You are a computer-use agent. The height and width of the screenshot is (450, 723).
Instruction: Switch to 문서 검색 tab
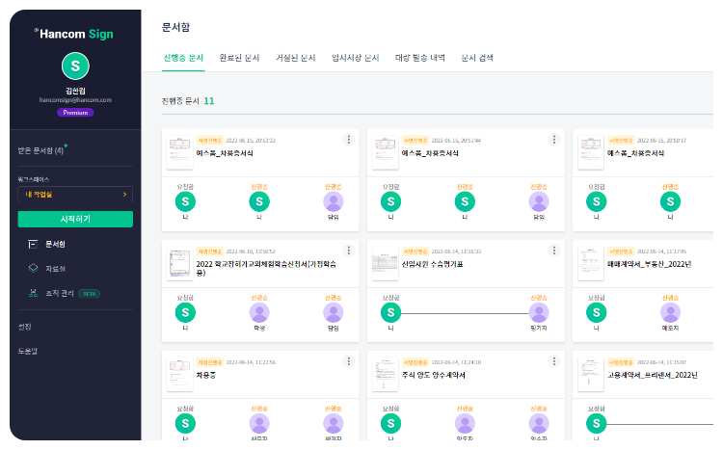pyautogui.click(x=477, y=58)
